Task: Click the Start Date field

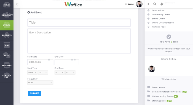Action: (x=40, y=62)
